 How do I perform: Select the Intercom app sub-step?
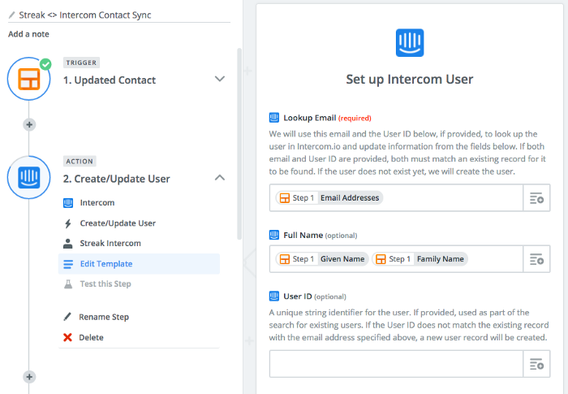click(97, 203)
